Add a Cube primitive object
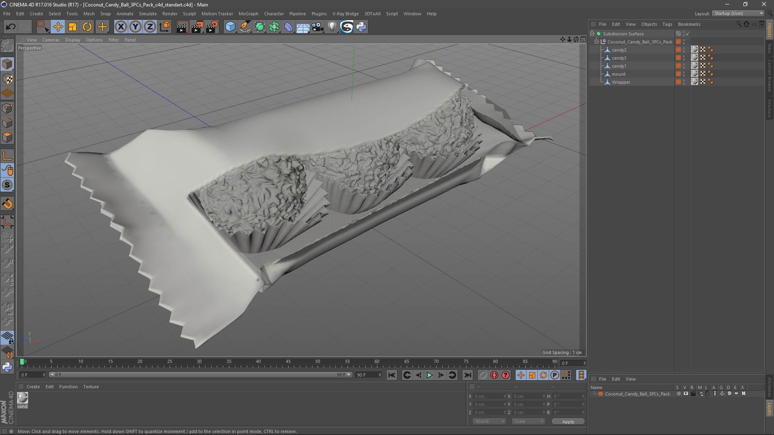 [230, 27]
